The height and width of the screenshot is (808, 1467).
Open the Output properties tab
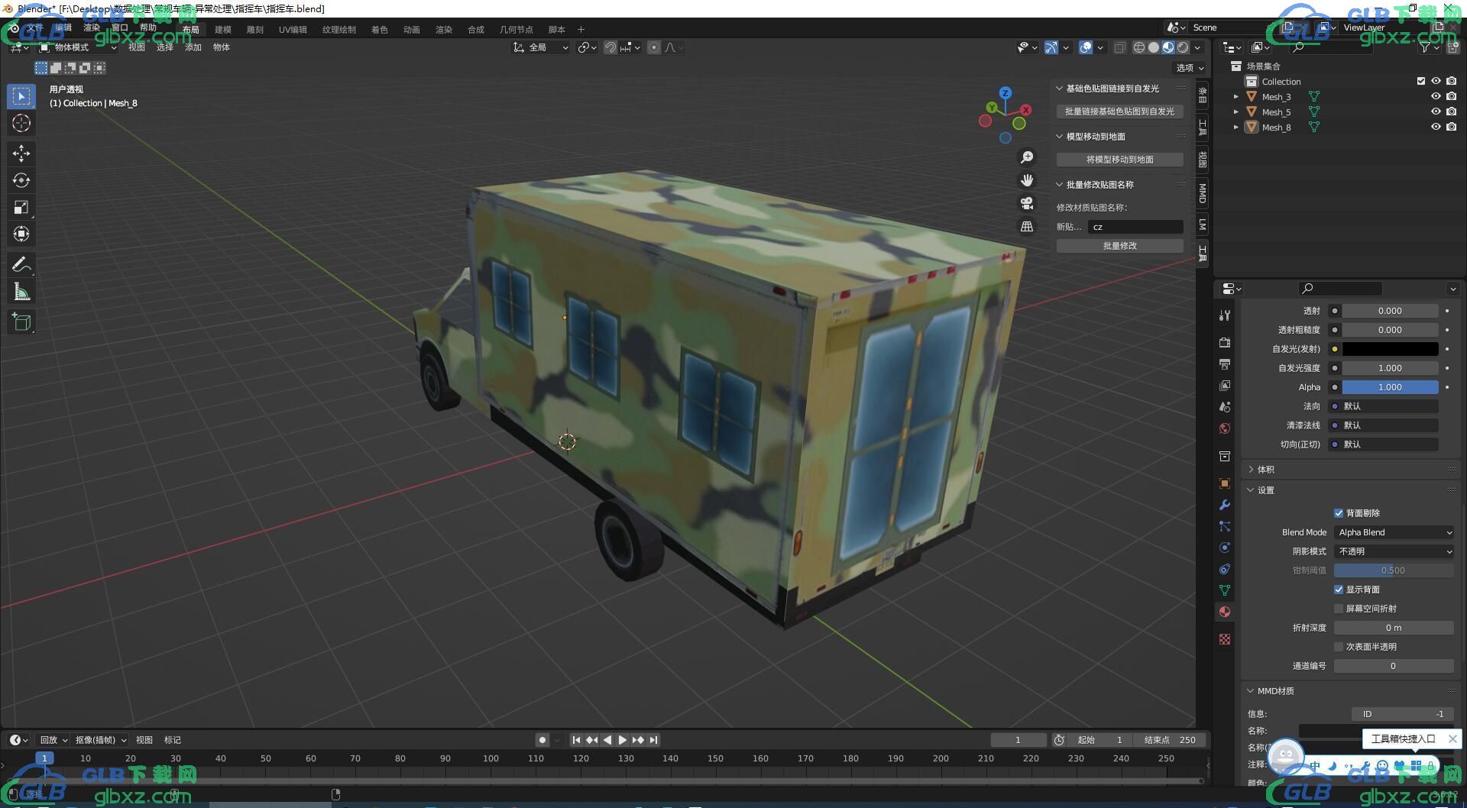click(1225, 364)
